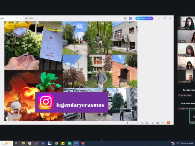This screenshot has height=146, width=195.
Task: Select Yılmaz ÜNAL's video tile
Action: point(186,77)
